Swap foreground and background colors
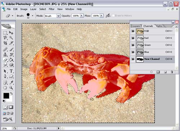Screen dimensions: 180x131 coord(11,93)
